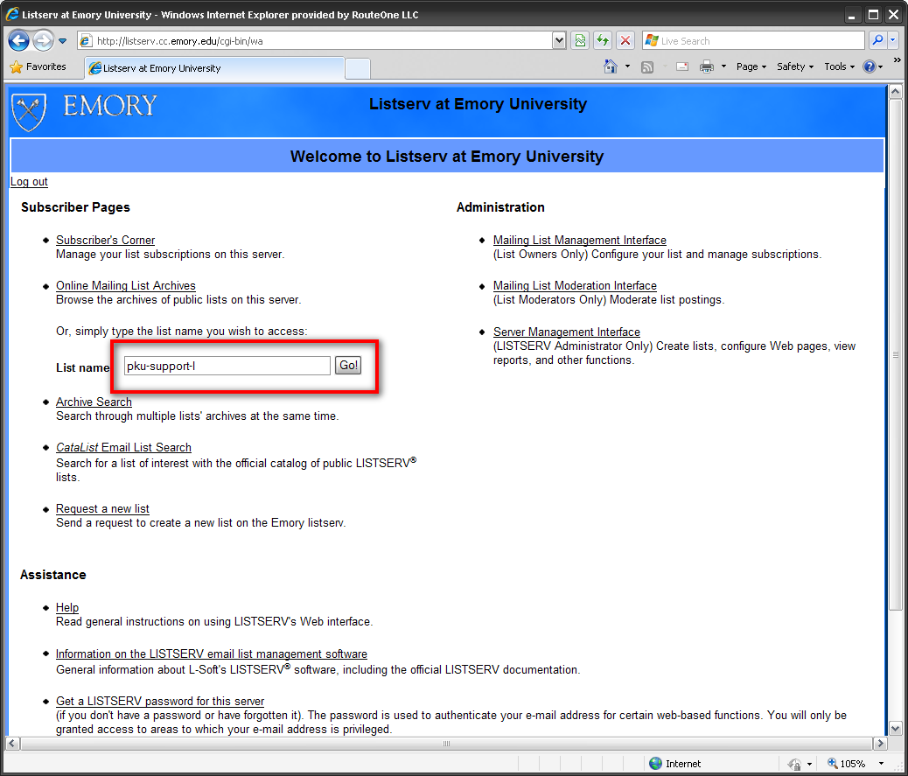Click the Help question mark icon

(x=869, y=66)
